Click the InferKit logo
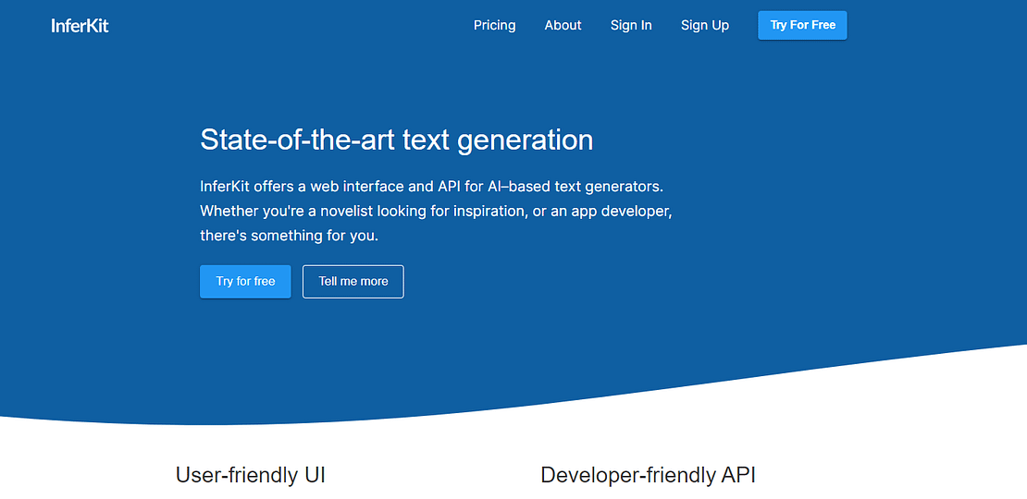 80,26
